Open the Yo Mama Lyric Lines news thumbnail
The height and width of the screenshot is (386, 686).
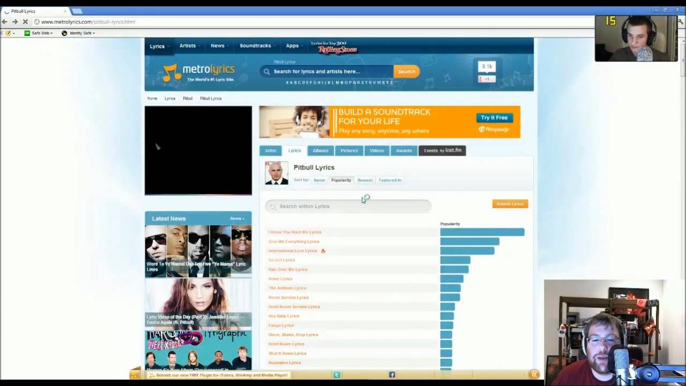[198, 250]
